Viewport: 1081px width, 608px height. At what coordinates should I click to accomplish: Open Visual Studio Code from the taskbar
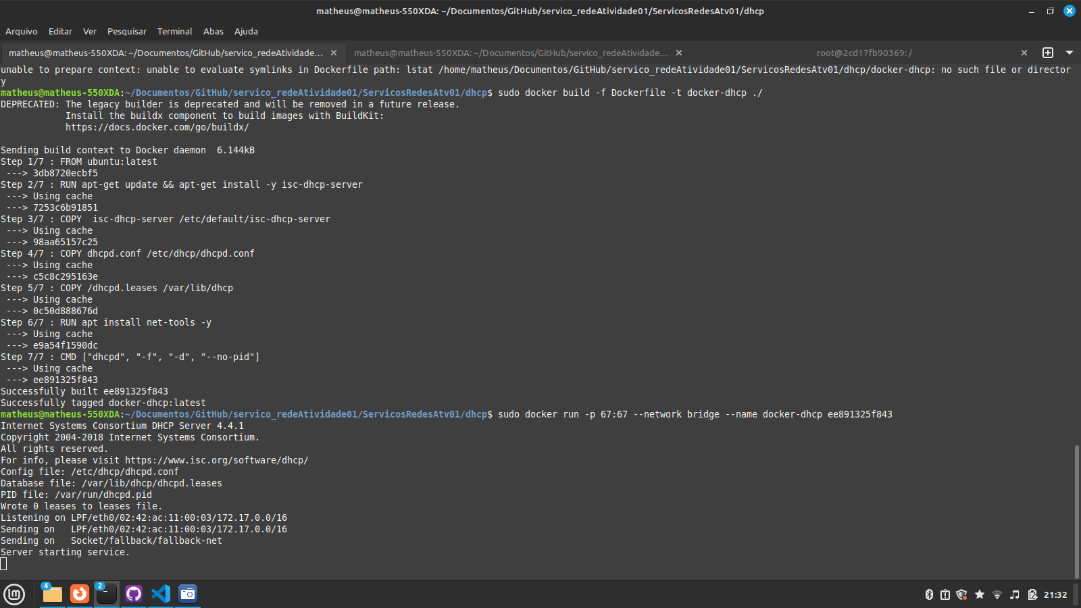161,594
